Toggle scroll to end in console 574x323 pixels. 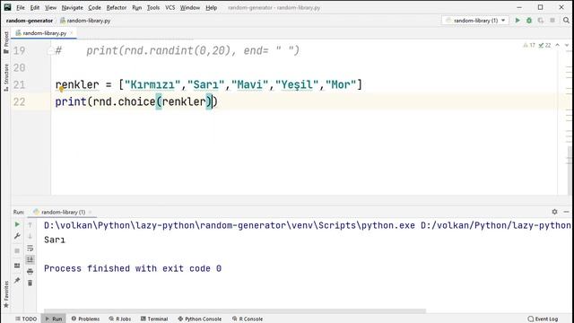point(30,259)
